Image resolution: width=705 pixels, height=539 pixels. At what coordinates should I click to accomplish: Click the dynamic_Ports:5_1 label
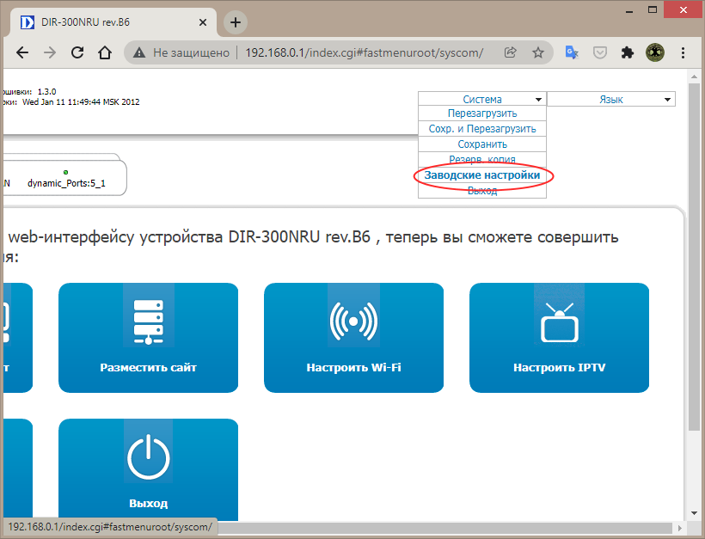[x=66, y=183]
